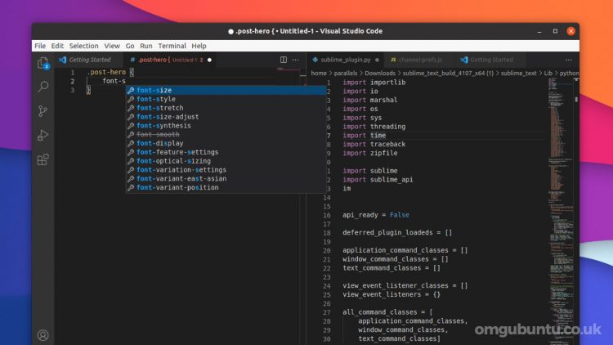Open Source Control view in activity bar
Screen dimensions: 613x345
(43, 111)
